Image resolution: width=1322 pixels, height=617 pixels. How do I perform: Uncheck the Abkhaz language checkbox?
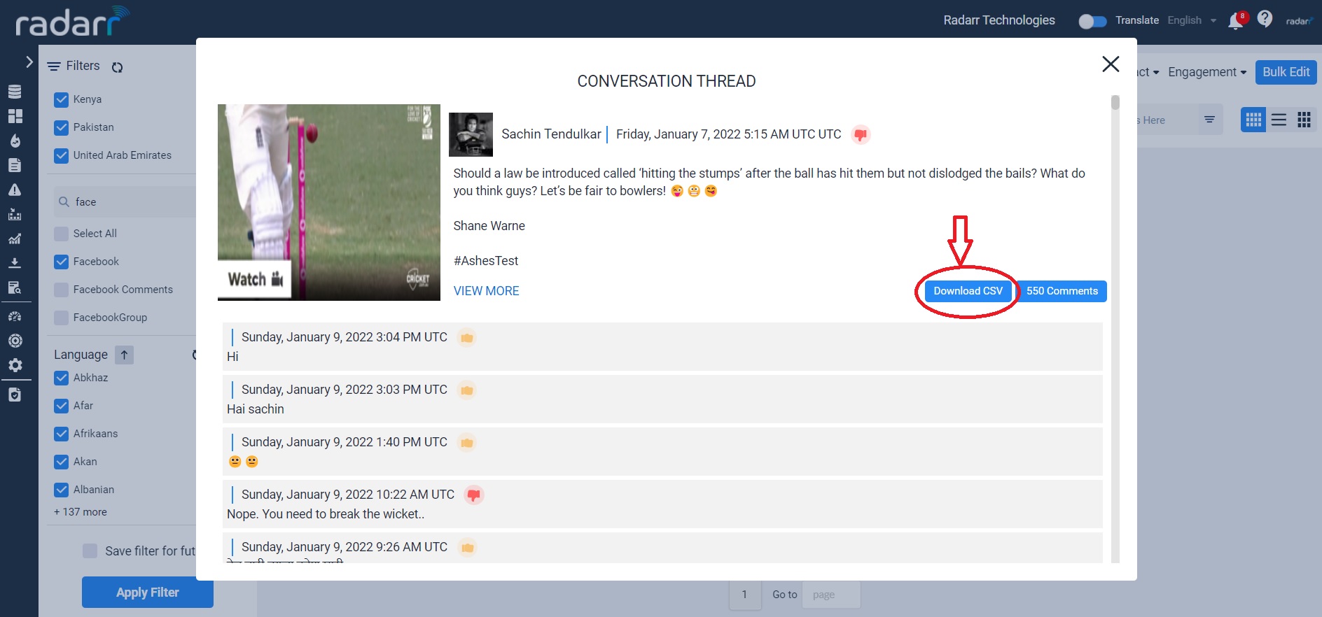click(x=62, y=378)
